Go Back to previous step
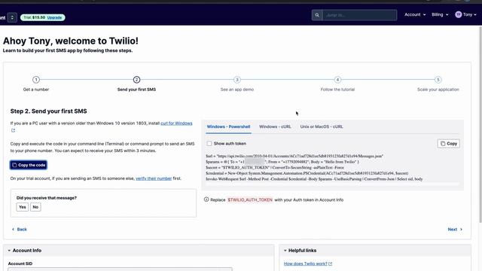 click(x=19, y=229)
